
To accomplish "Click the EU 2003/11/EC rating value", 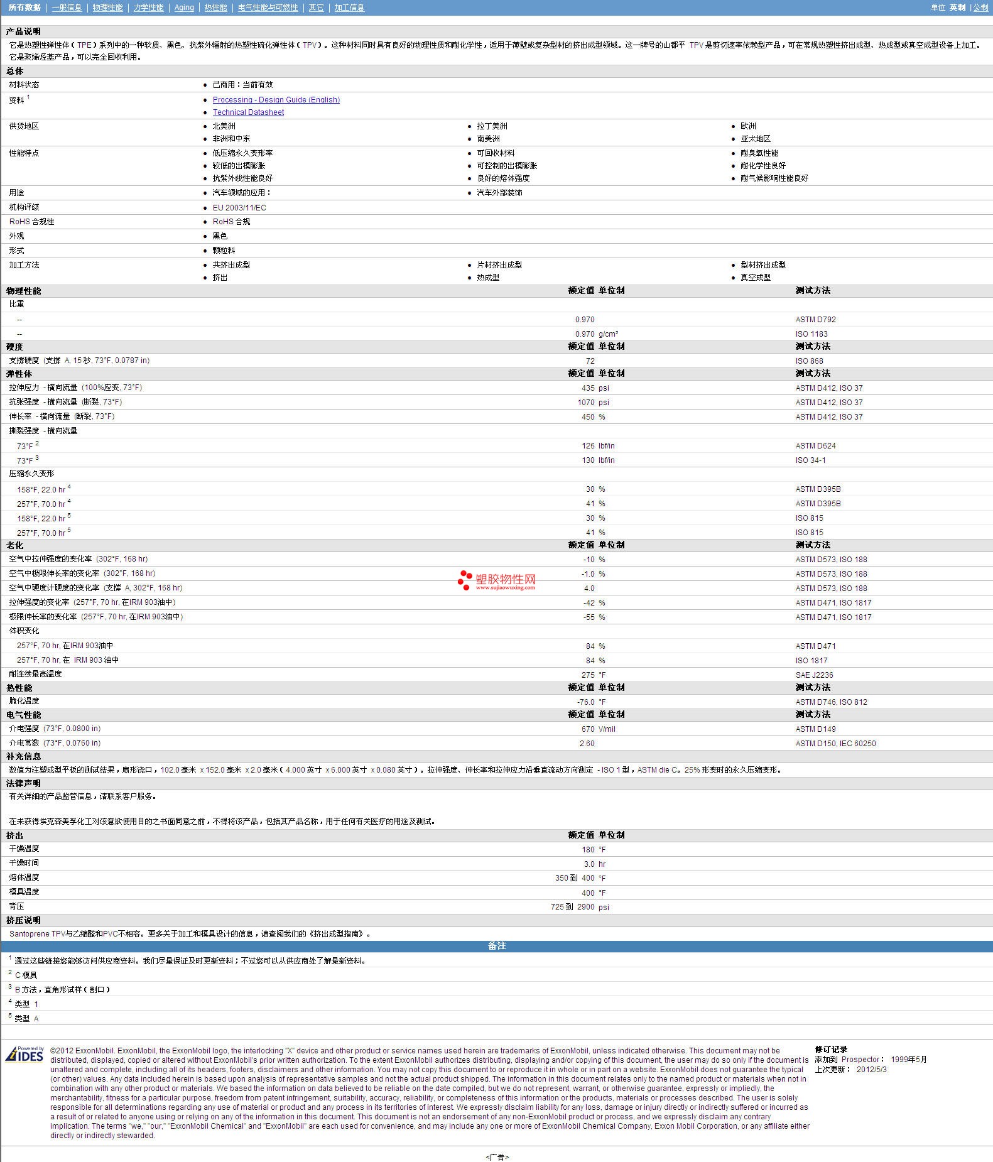I will coord(239,208).
